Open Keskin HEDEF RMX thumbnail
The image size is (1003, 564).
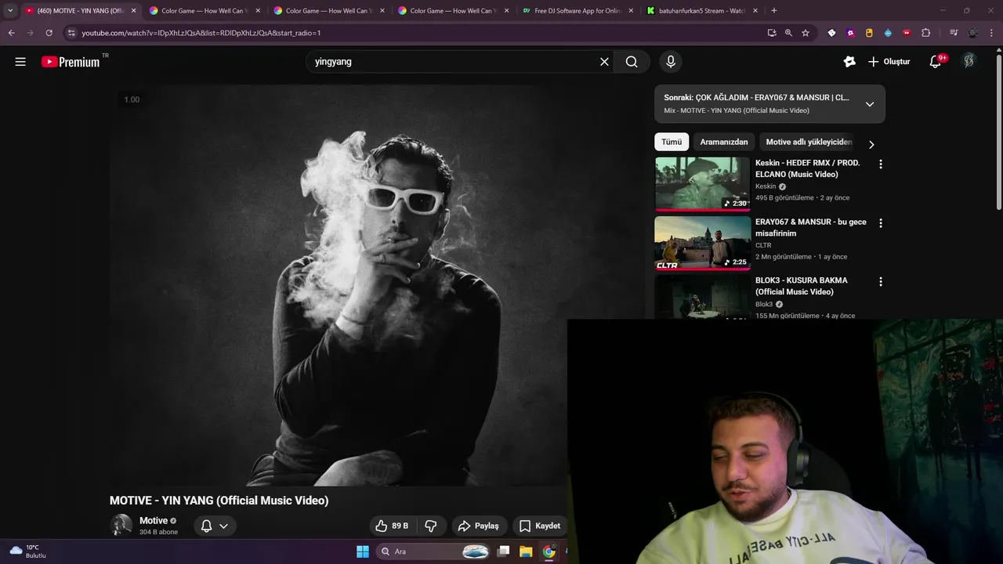point(703,184)
